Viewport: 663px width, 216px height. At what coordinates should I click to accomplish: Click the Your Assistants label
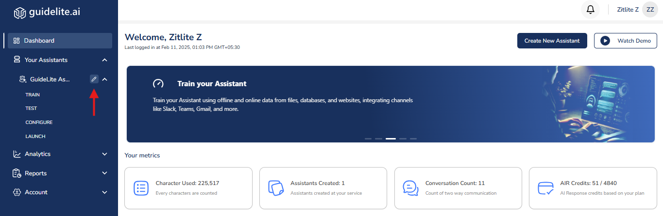(46, 60)
